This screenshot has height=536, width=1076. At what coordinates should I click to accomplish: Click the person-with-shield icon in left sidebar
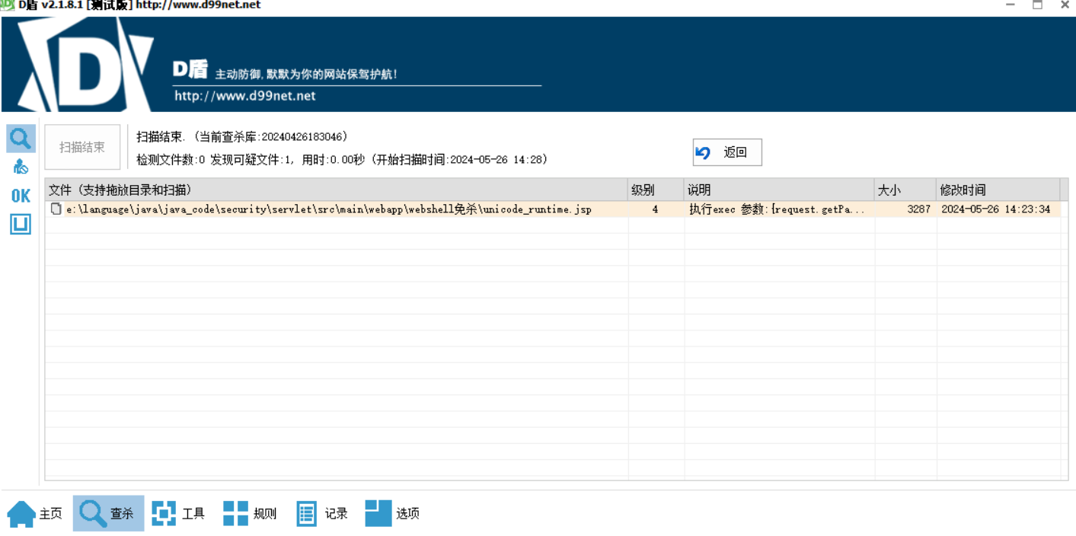click(x=21, y=167)
